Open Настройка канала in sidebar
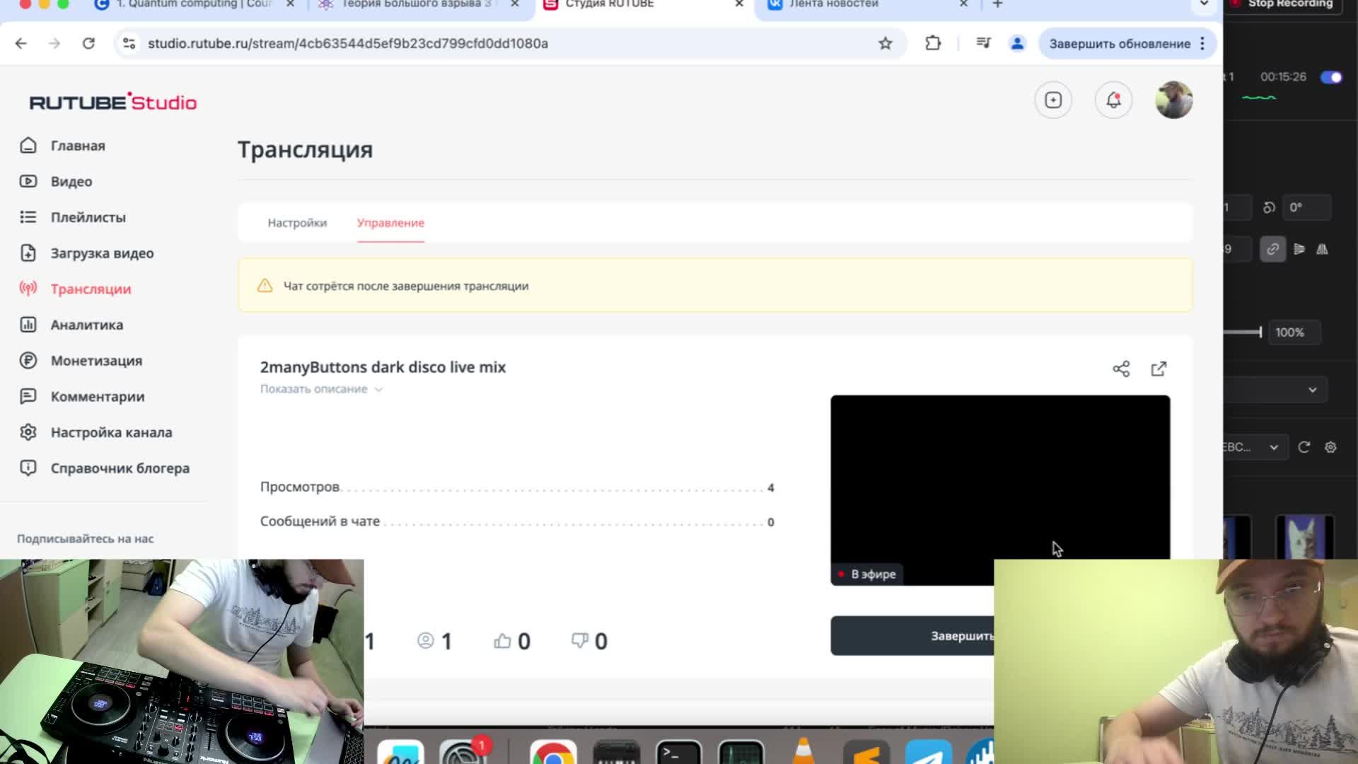Viewport: 1358px width, 764px height. pyautogui.click(x=111, y=433)
